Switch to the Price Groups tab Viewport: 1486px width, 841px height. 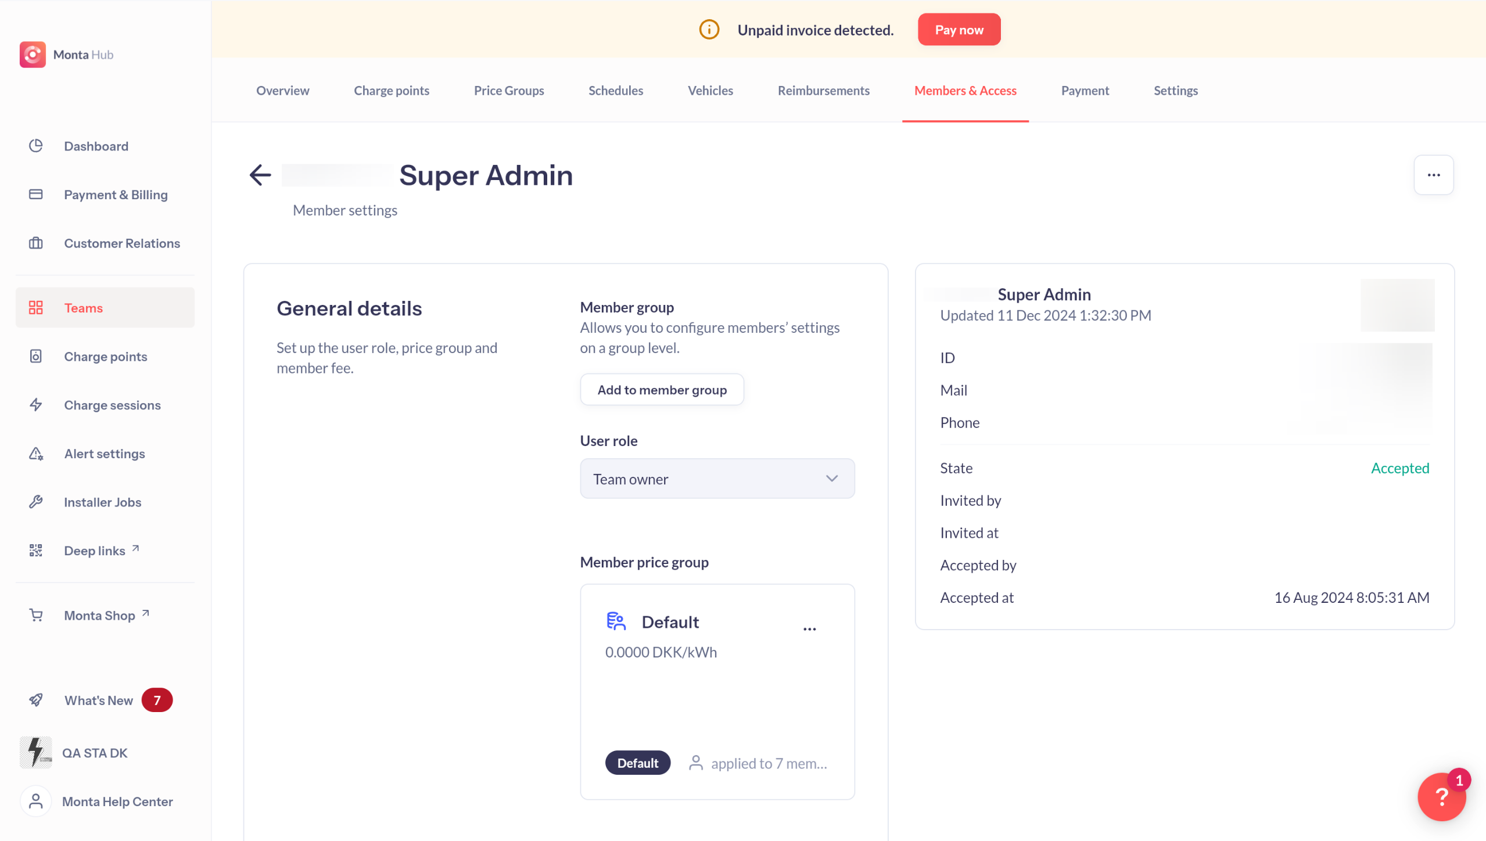pyautogui.click(x=508, y=91)
